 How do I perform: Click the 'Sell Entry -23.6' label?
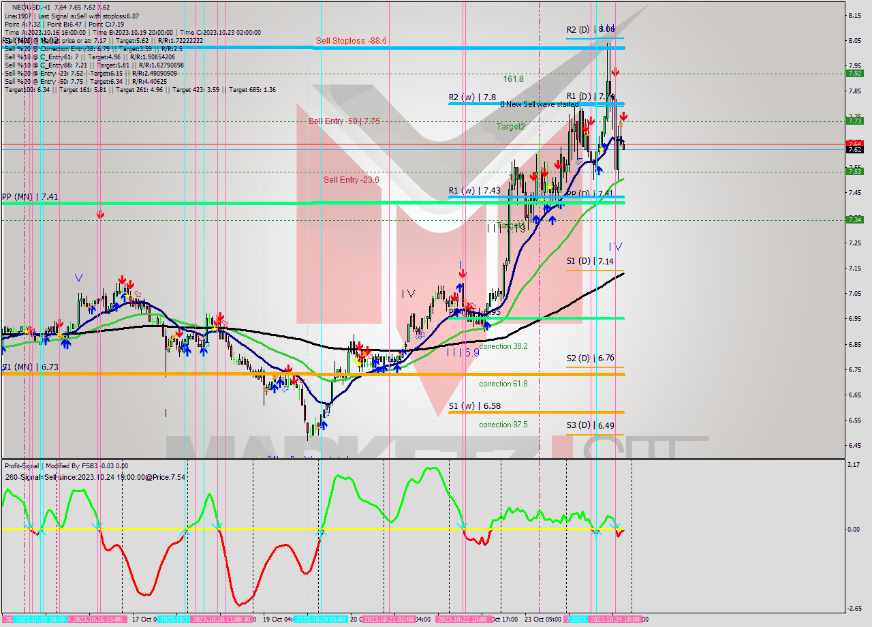point(351,180)
